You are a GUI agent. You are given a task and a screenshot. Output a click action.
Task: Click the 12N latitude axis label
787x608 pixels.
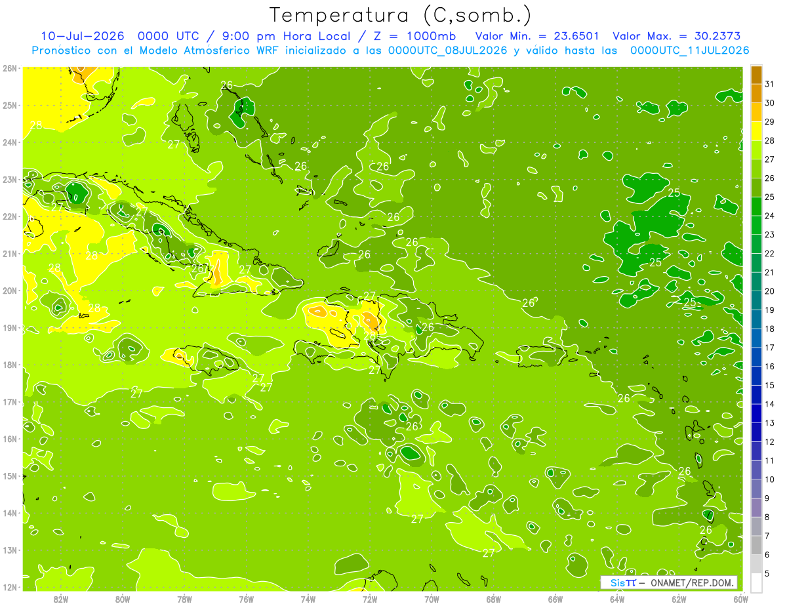(x=10, y=586)
